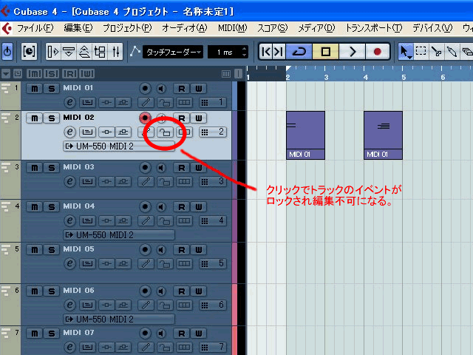
Task: Toggle Monitor on MIDI 01 track
Action: [x=161, y=89]
